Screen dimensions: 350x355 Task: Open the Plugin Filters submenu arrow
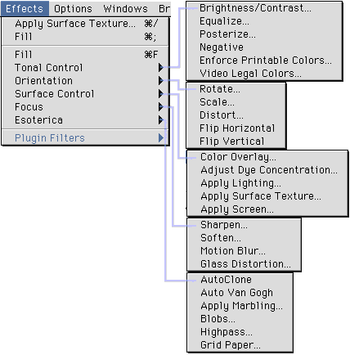(161, 137)
